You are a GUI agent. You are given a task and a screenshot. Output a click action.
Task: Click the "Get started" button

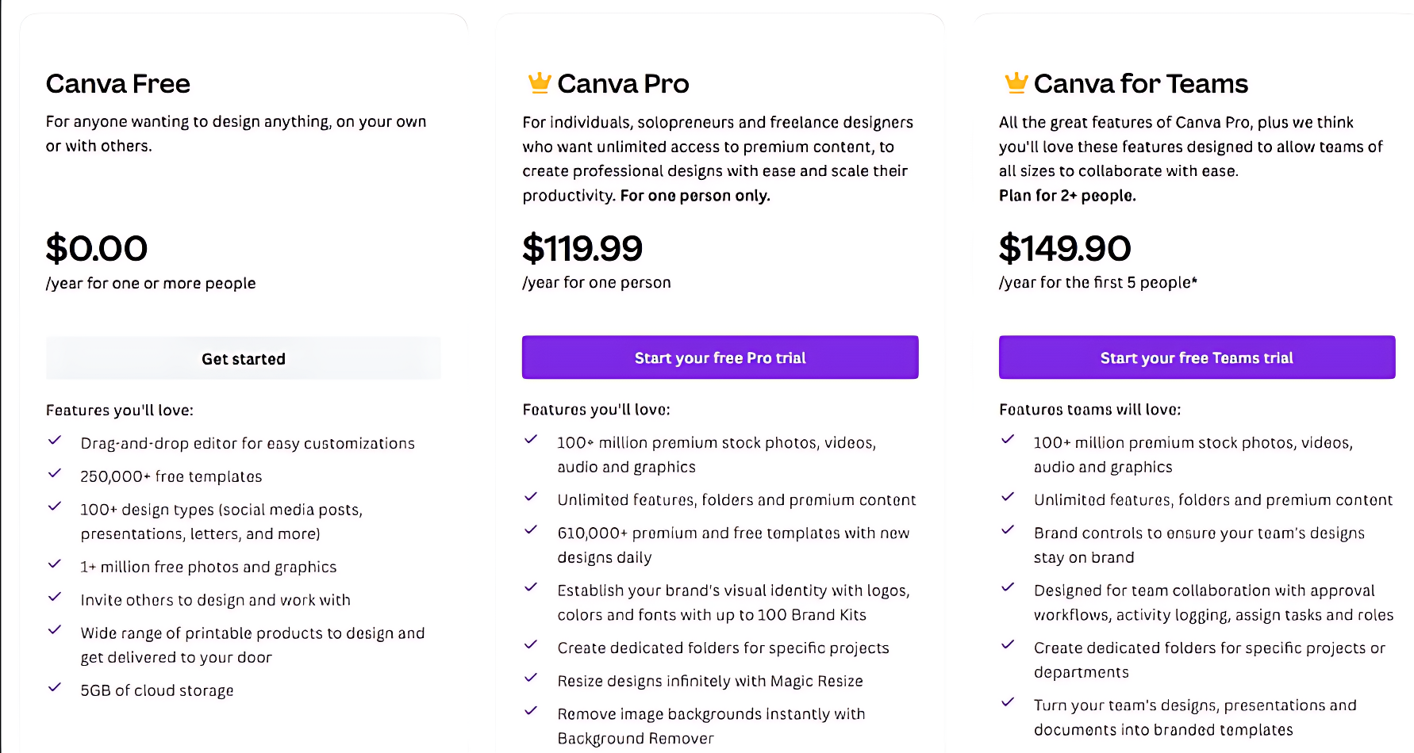[x=243, y=357]
